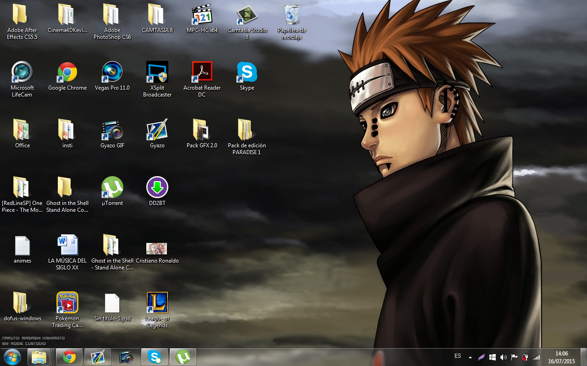Viewport: 587px width, 366px height.
Task: Launch Gyazo from the taskbar
Action: (x=98, y=357)
